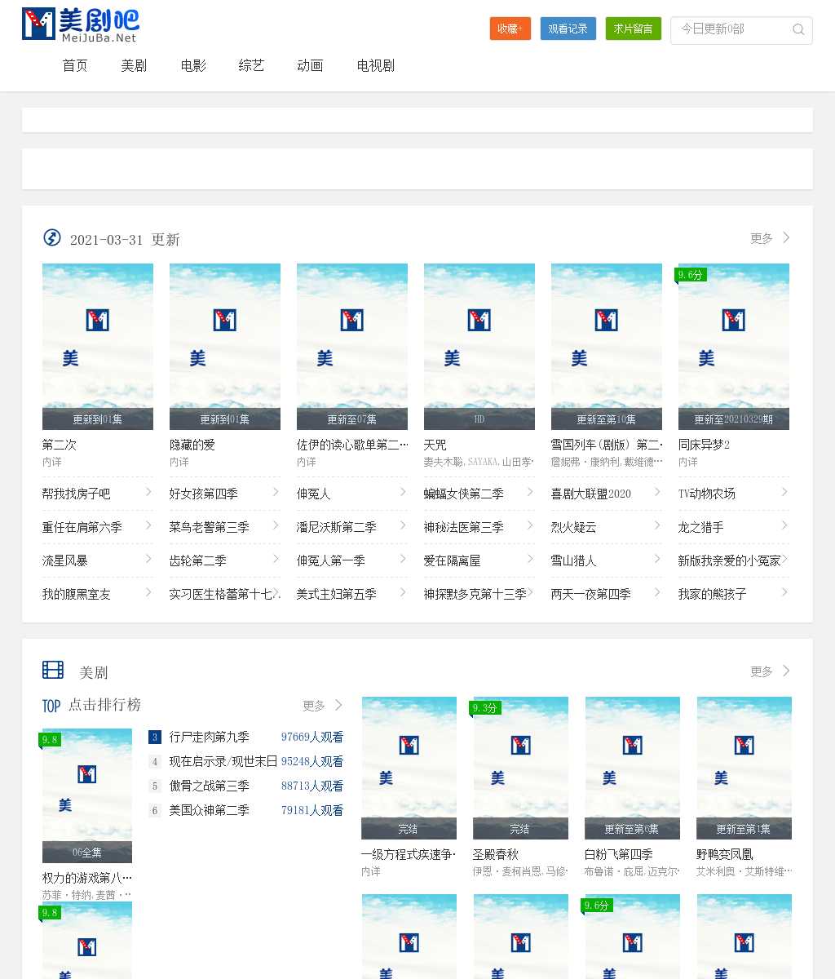This screenshot has width=835, height=979.
Task: Focus the 今日更新 search input field
Action: click(x=730, y=29)
